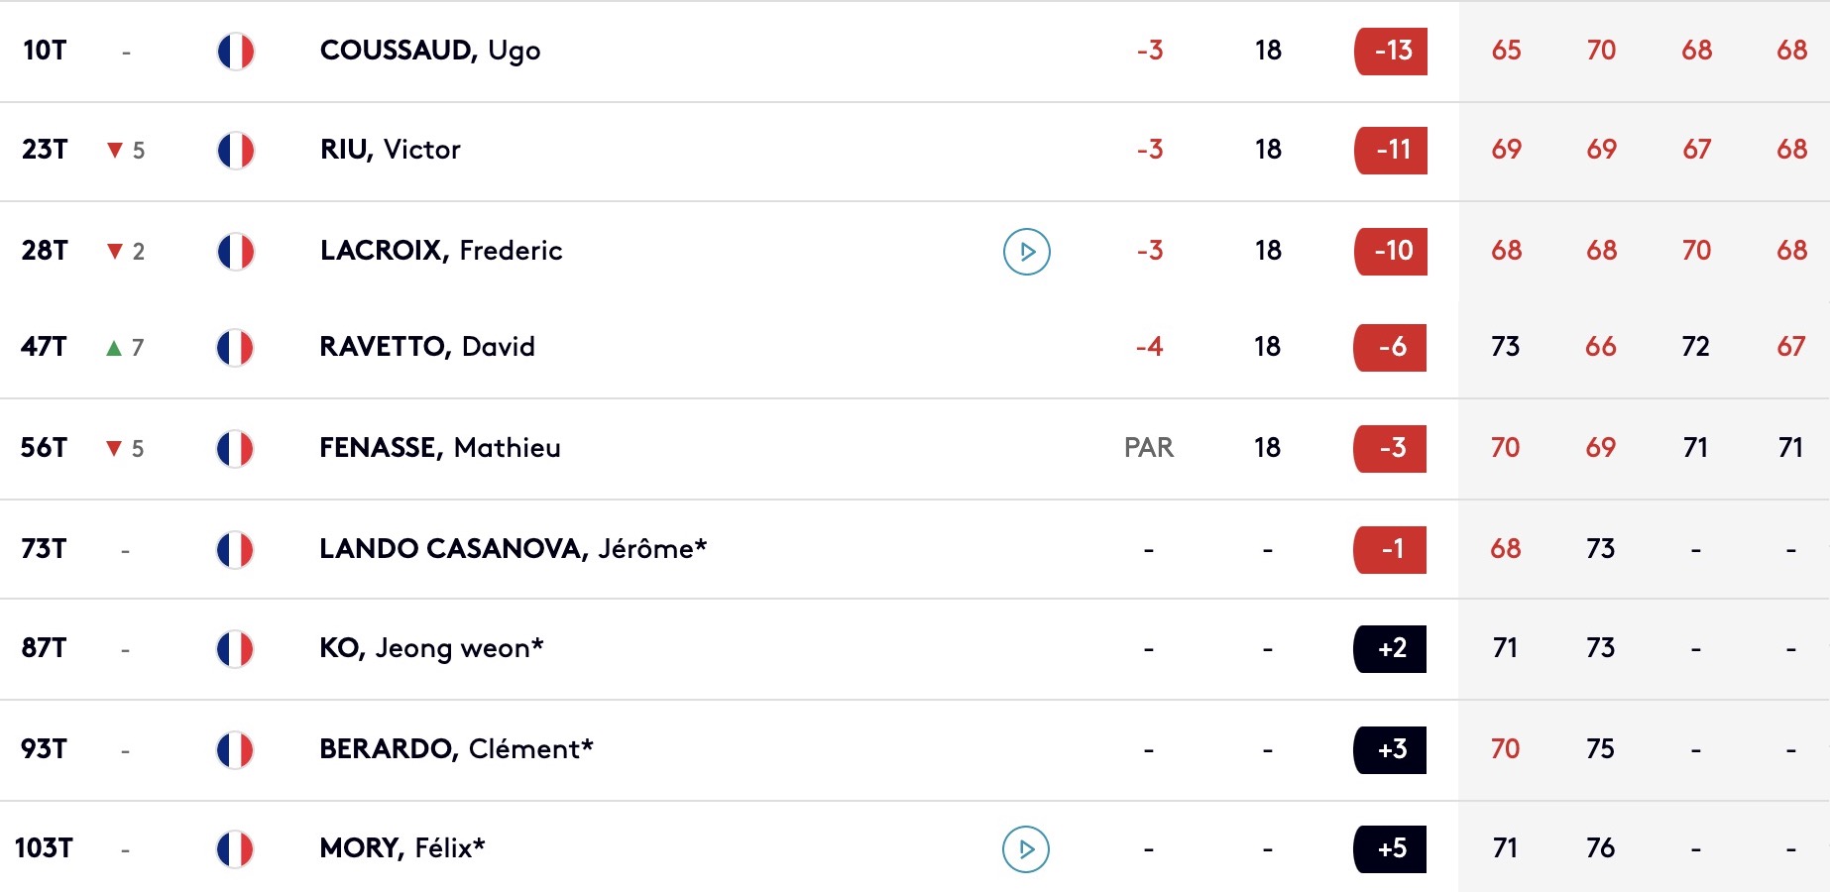Click red down arrow next to 23T
The height and width of the screenshot is (892, 1830).
click(x=115, y=151)
